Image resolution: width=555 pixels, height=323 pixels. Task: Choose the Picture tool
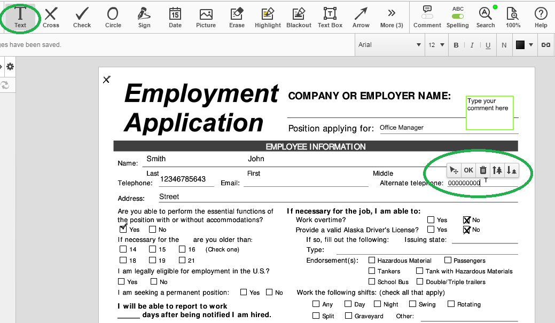(206, 17)
